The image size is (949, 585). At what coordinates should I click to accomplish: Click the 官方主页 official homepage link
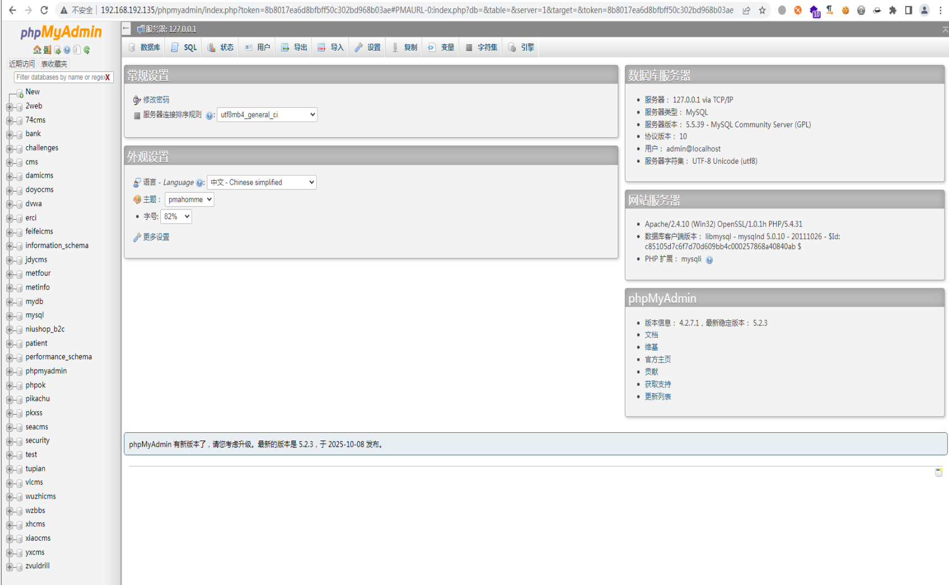(x=658, y=360)
